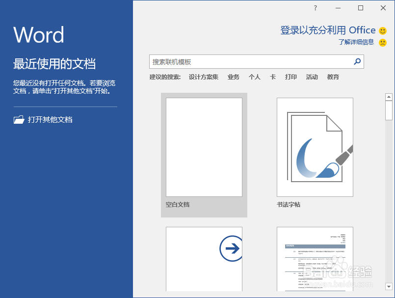Screen dimensions: 395x298
Task: Click the 最近使用的文档 heading
Action: 54,63
